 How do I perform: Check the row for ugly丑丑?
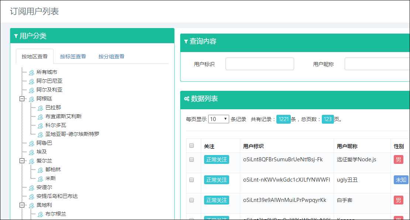coord(192,180)
